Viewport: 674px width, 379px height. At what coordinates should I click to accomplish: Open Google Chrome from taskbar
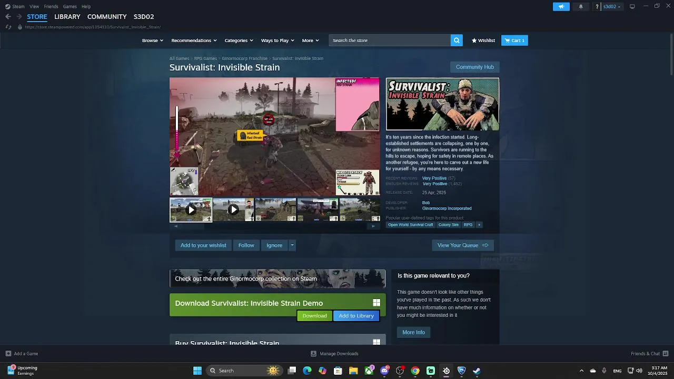coord(415,371)
